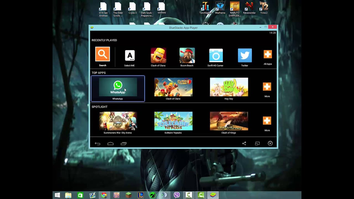Screen dimensions: 354x199
Task: Select the Hay Day tile
Action: pyautogui.click(x=229, y=87)
